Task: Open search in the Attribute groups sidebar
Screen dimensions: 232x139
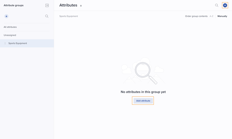Action: click(x=47, y=16)
